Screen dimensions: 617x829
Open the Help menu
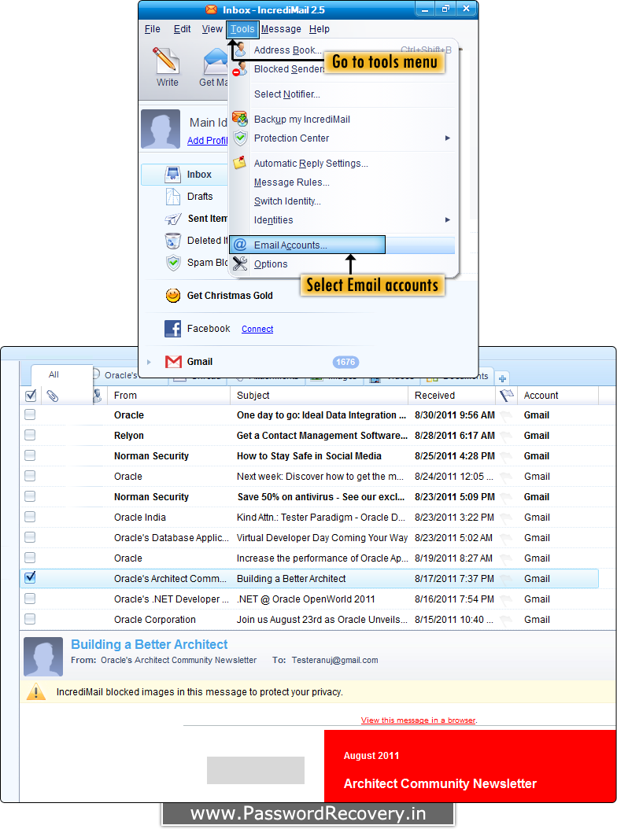tap(319, 29)
